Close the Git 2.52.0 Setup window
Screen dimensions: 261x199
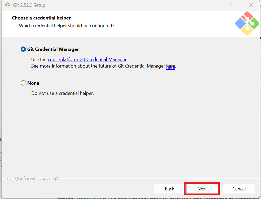click(251, 5)
